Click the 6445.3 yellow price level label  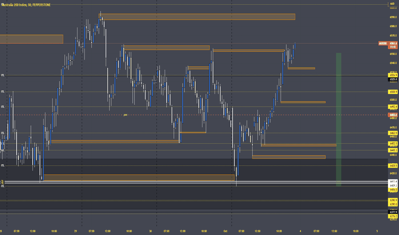click(393, 150)
